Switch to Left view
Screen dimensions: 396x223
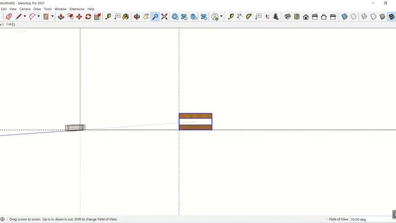[333, 17]
